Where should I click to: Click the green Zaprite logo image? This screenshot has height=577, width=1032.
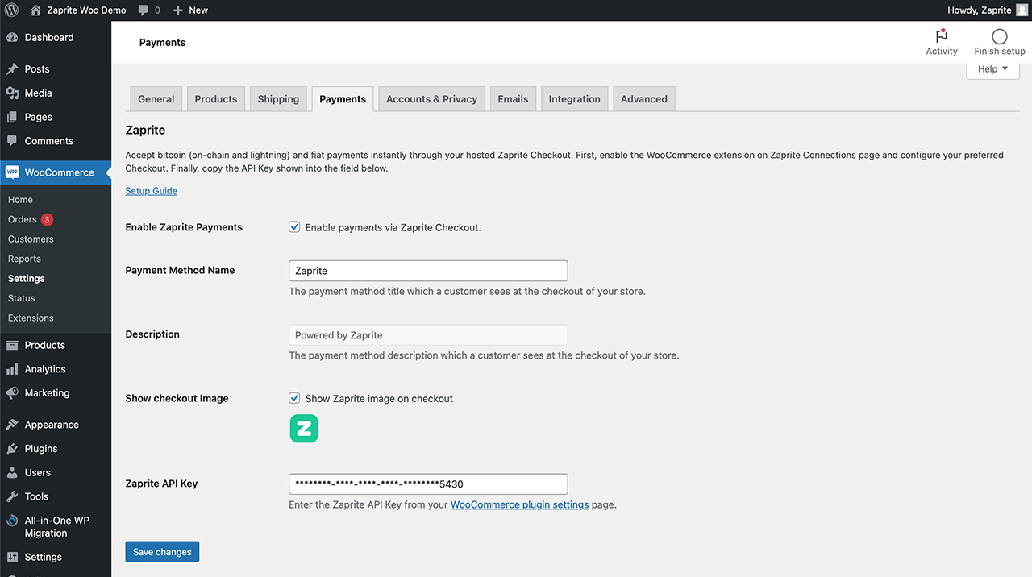pyautogui.click(x=304, y=429)
